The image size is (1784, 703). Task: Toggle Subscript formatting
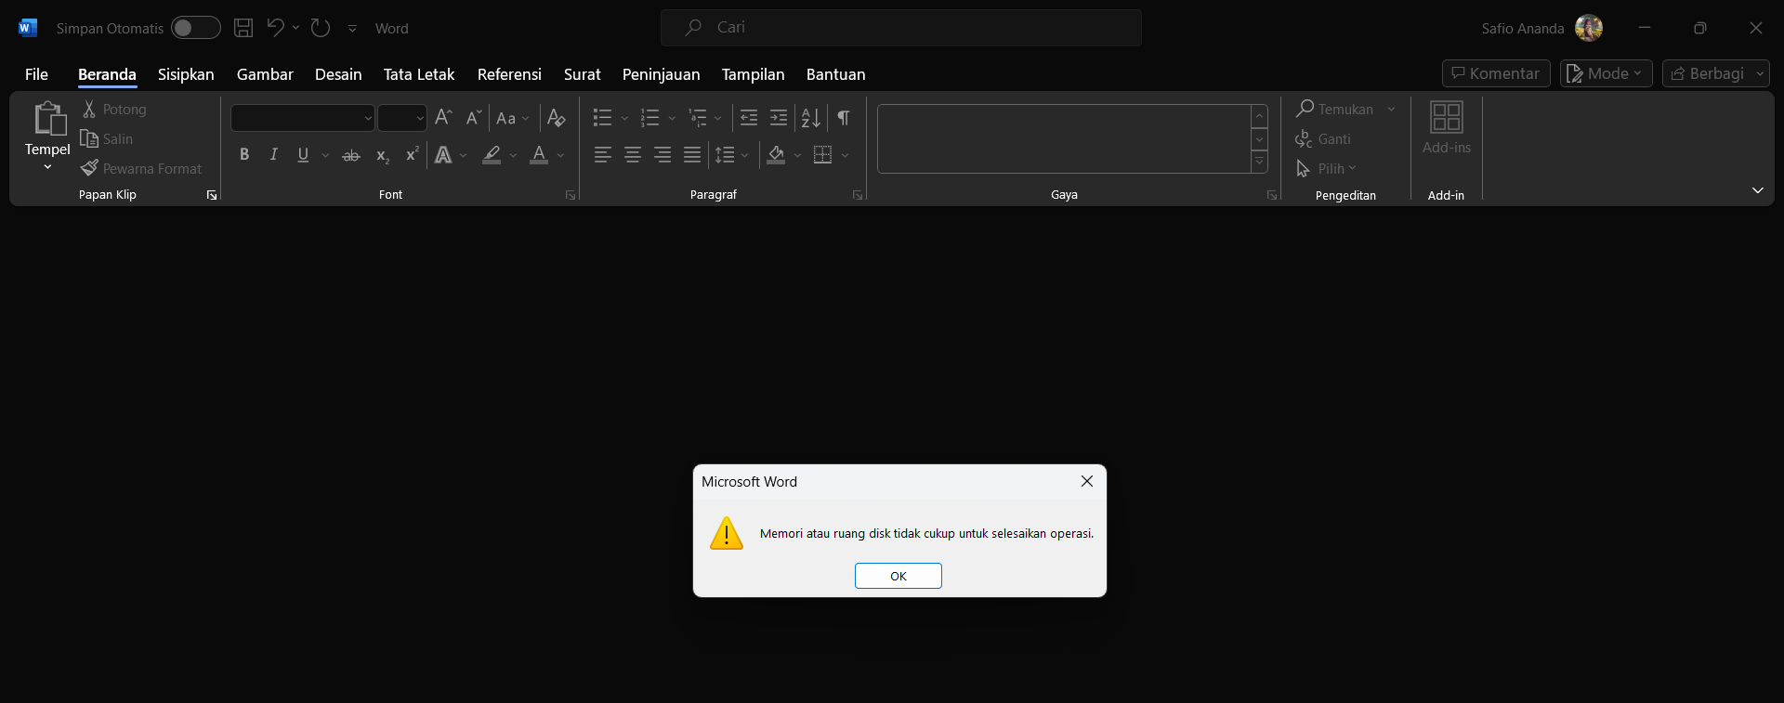(382, 155)
